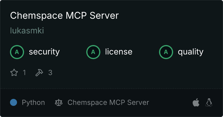Click the star icon
Screen dimensions: 223x117
tap(14, 73)
